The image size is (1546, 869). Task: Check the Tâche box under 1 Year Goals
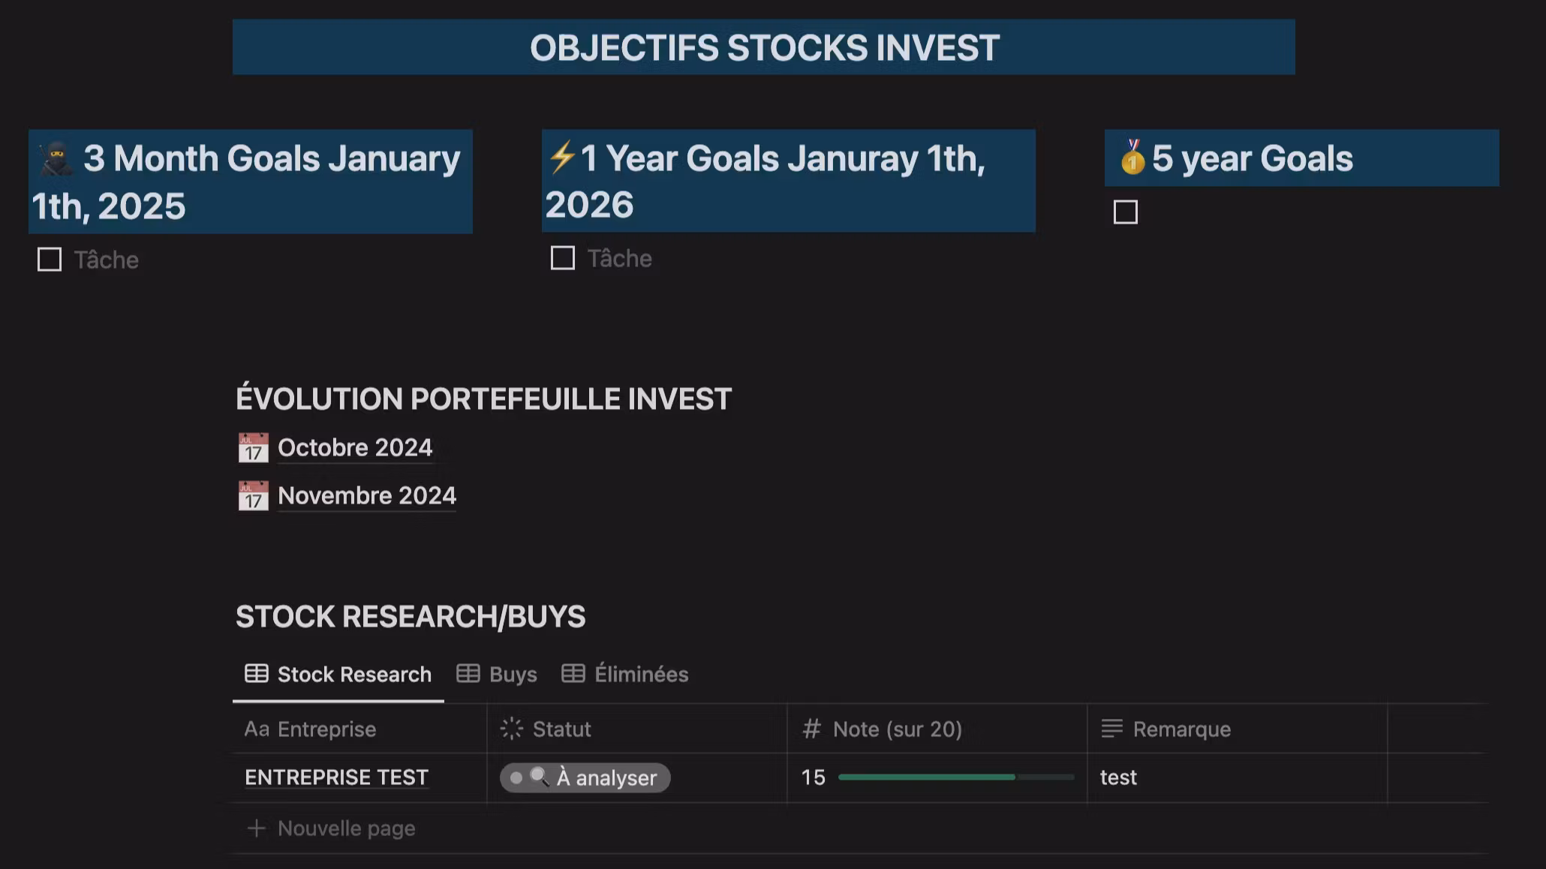(x=563, y=258)
